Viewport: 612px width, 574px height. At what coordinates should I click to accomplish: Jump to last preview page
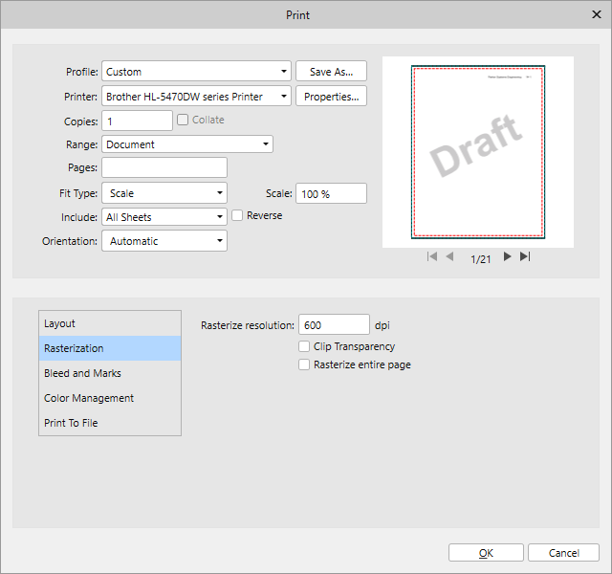525,257
